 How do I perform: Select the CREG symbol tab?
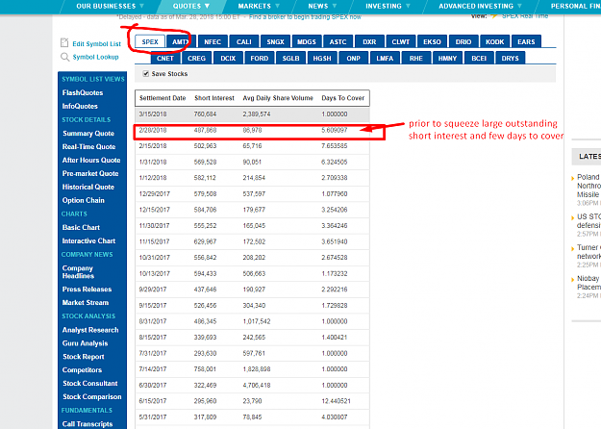pos(196,59)
